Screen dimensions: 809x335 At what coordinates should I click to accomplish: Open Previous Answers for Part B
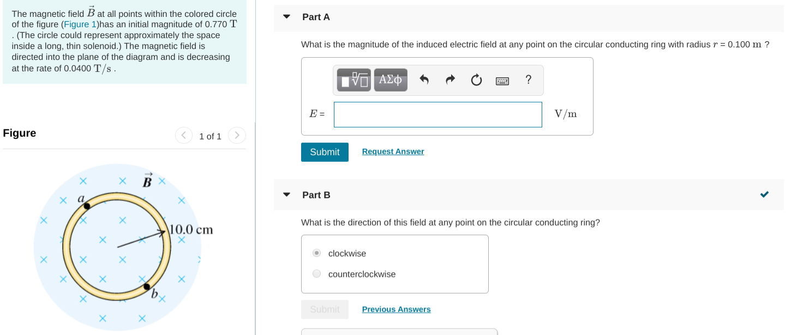click(396, 309)
